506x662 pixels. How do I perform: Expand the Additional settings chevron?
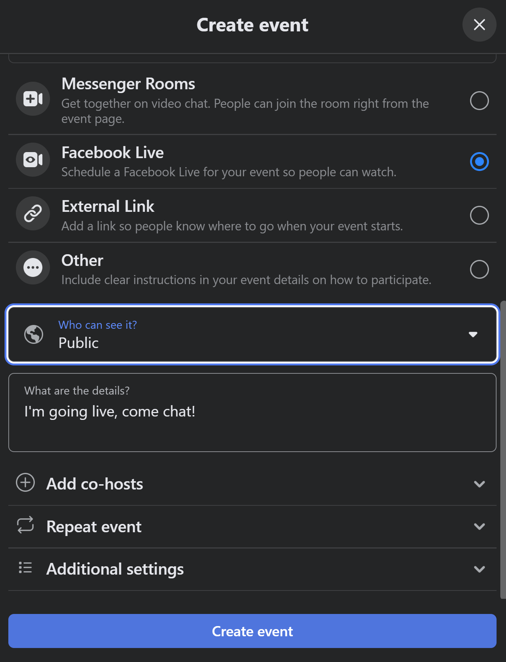click(x=480, y=569)
